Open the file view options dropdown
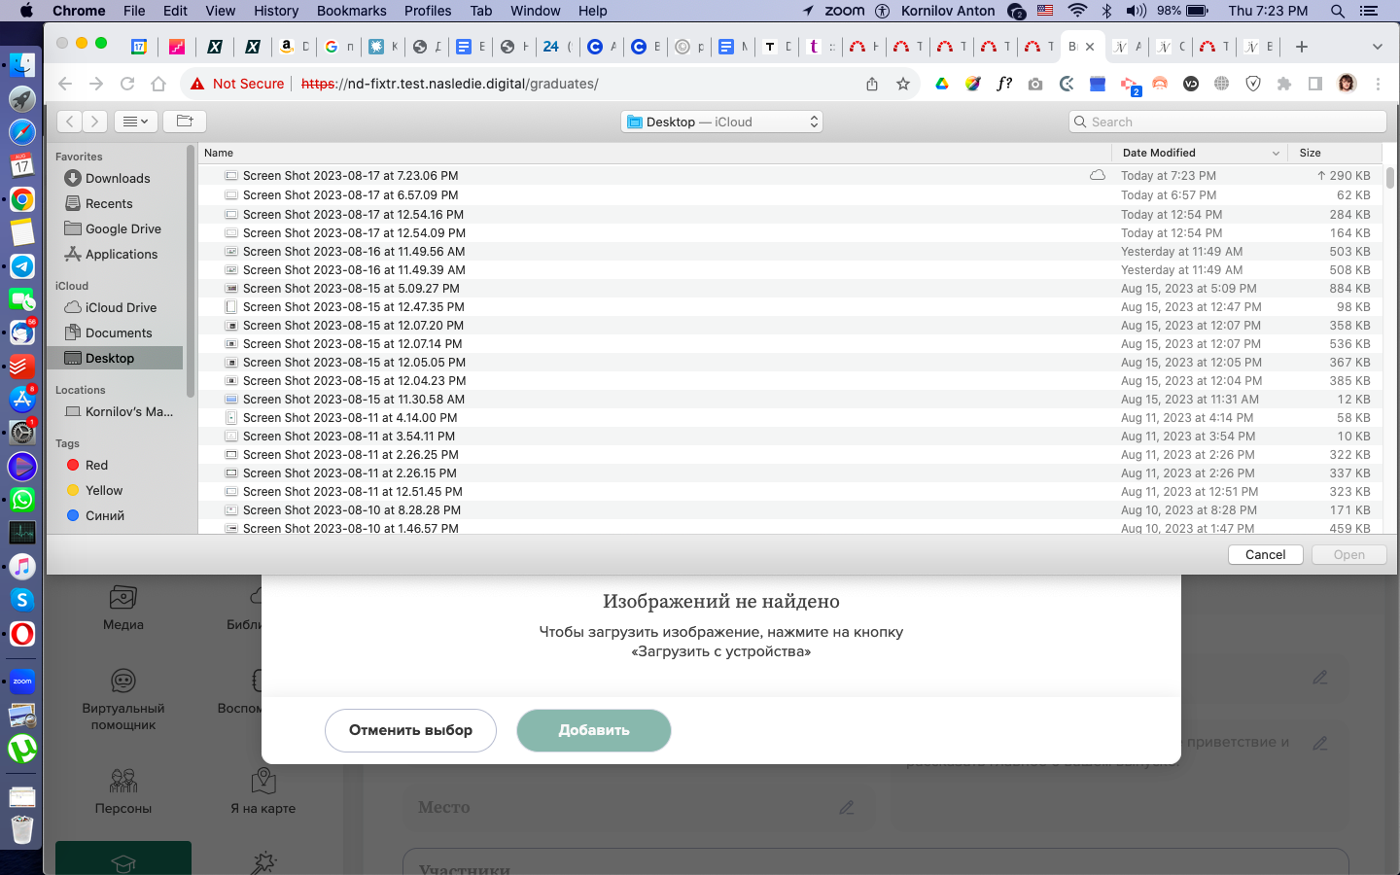Screen dimensions: 1400x875 coord(135,122)
